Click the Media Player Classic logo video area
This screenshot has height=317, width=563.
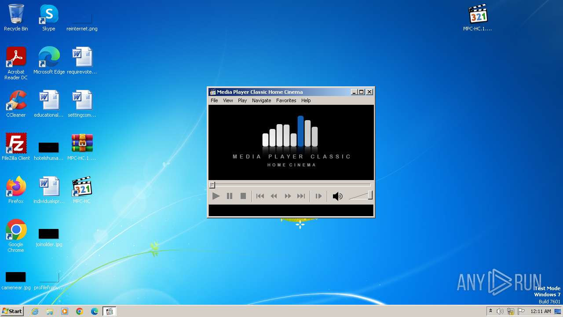(x=291, y=142)
